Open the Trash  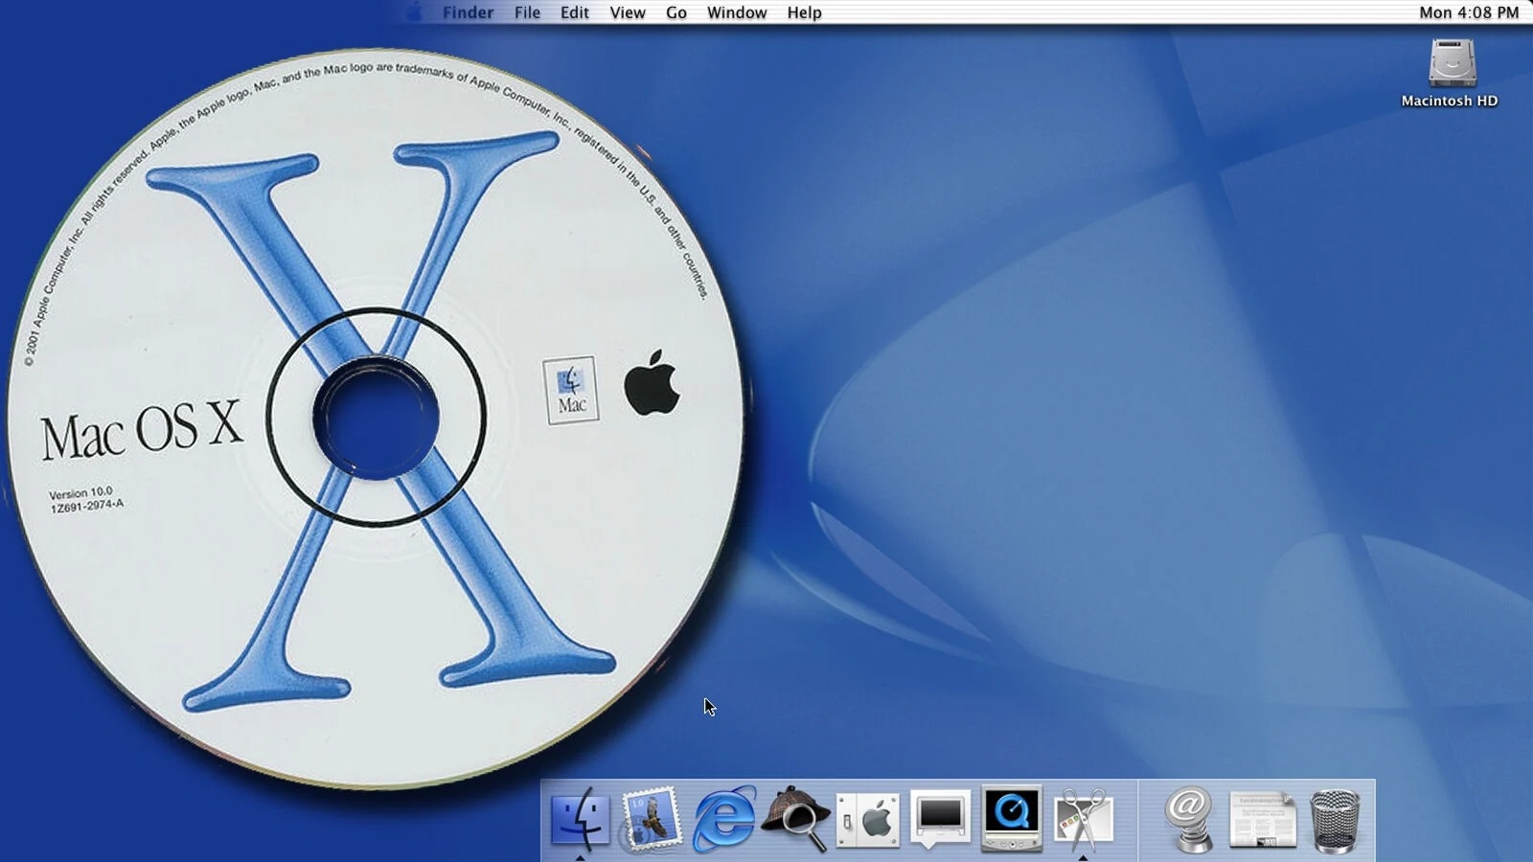point(1335,820)
